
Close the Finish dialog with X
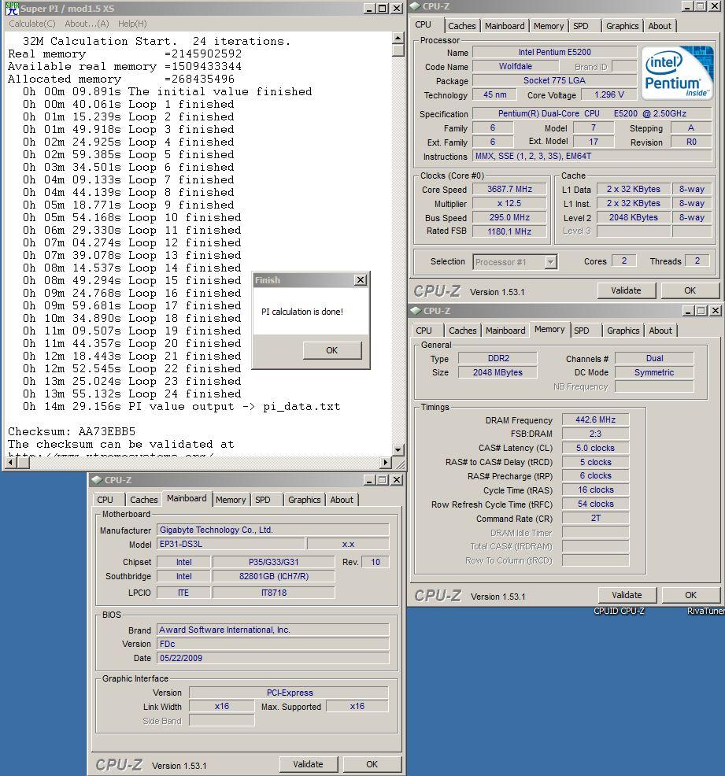[361, 280]
